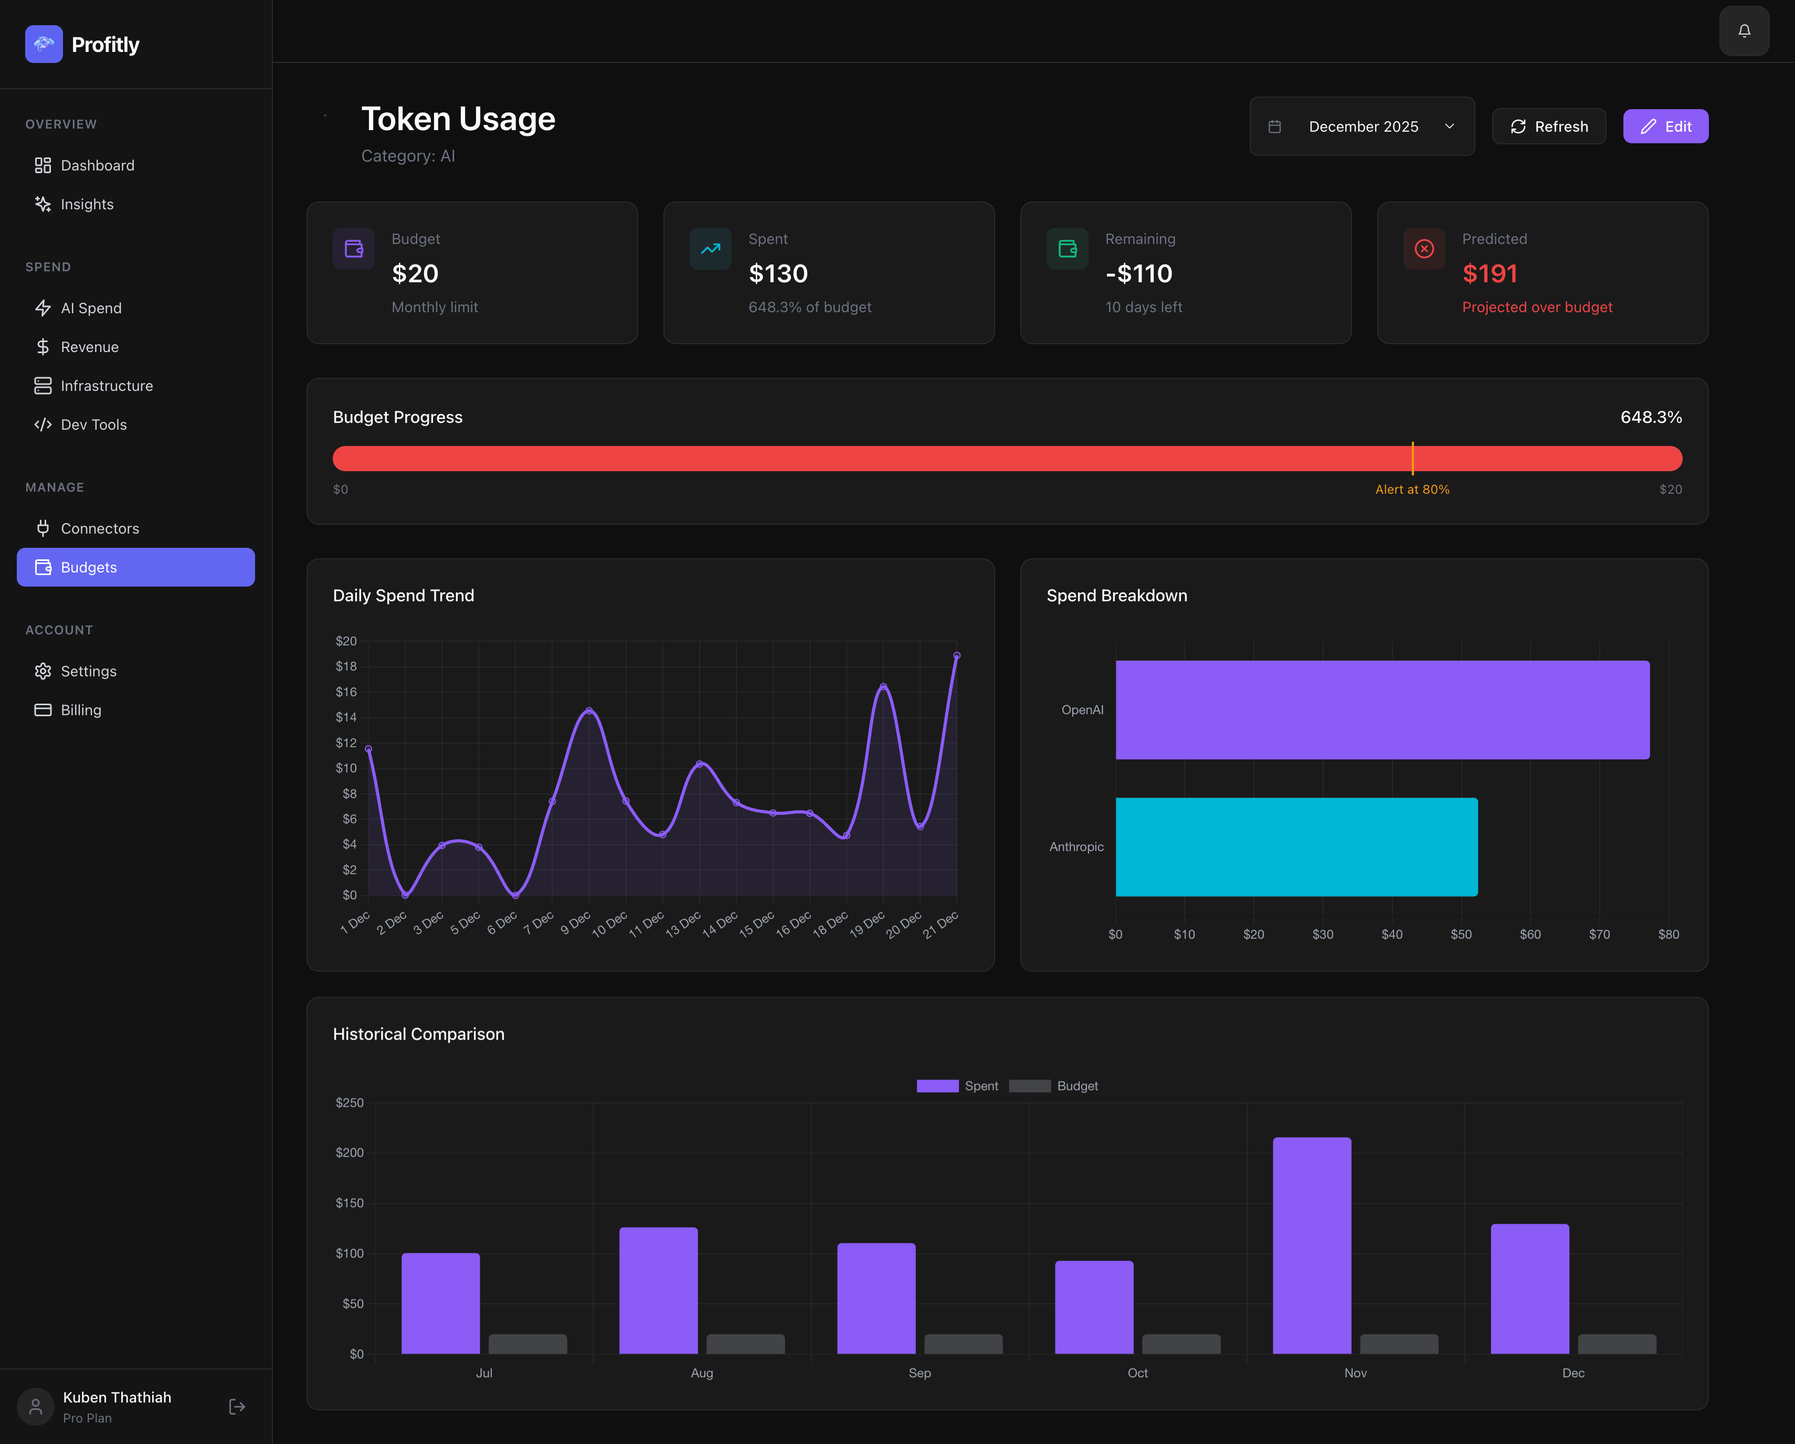
Task: Click the red Predicted warning icon
Action: pyautogui.click(x=1424, y=249)
